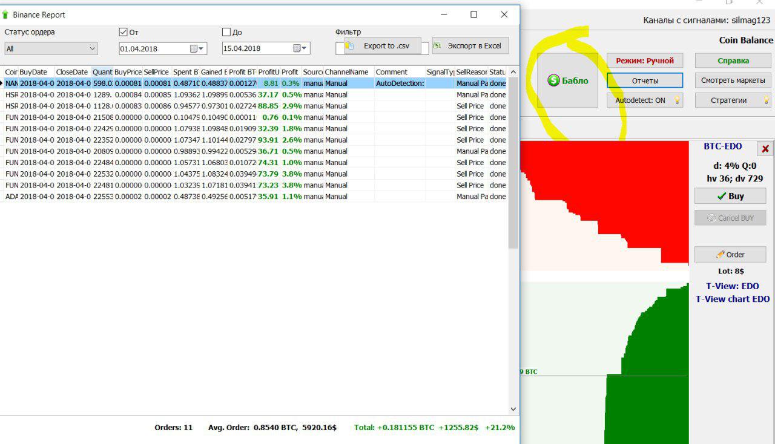The height and width of the screenshot is (444, 775).
Task: Sort by the CloseDate column header
Action: (x=73, y=72)
